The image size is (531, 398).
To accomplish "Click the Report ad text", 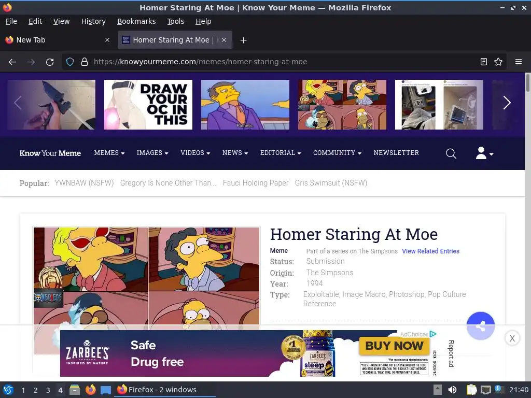I will pos(451,353).
